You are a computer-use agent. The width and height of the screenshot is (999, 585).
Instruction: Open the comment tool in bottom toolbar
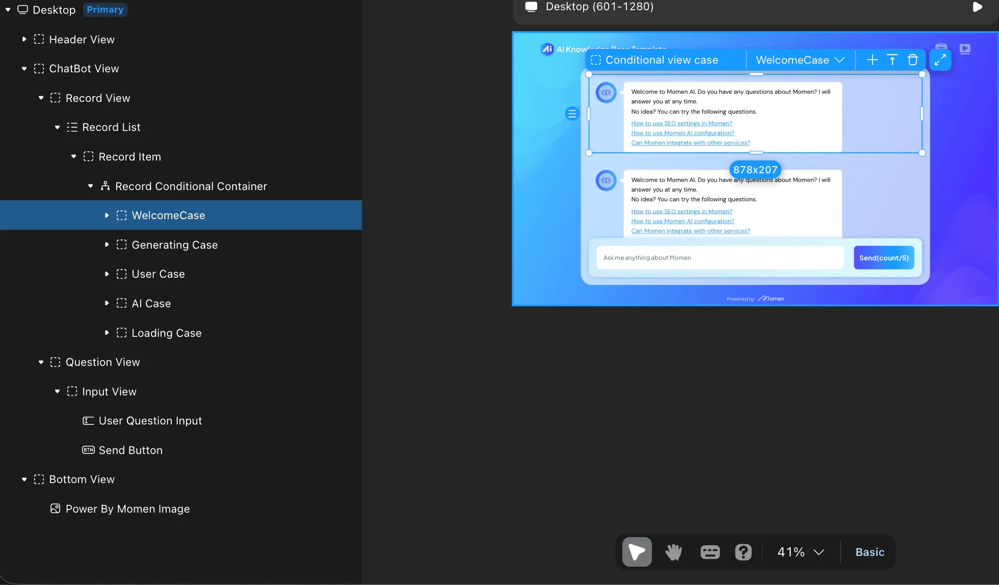710,552
